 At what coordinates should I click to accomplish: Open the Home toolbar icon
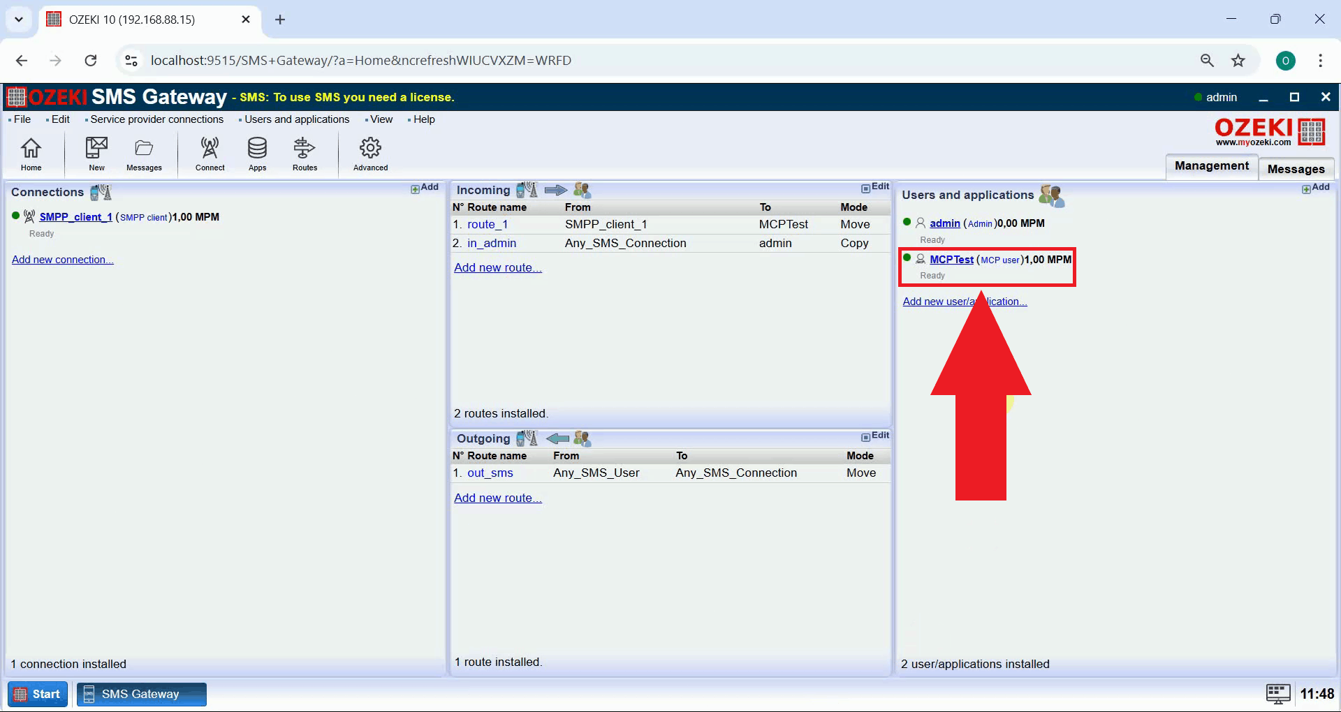pyautogui.click(x=31, y=154)
